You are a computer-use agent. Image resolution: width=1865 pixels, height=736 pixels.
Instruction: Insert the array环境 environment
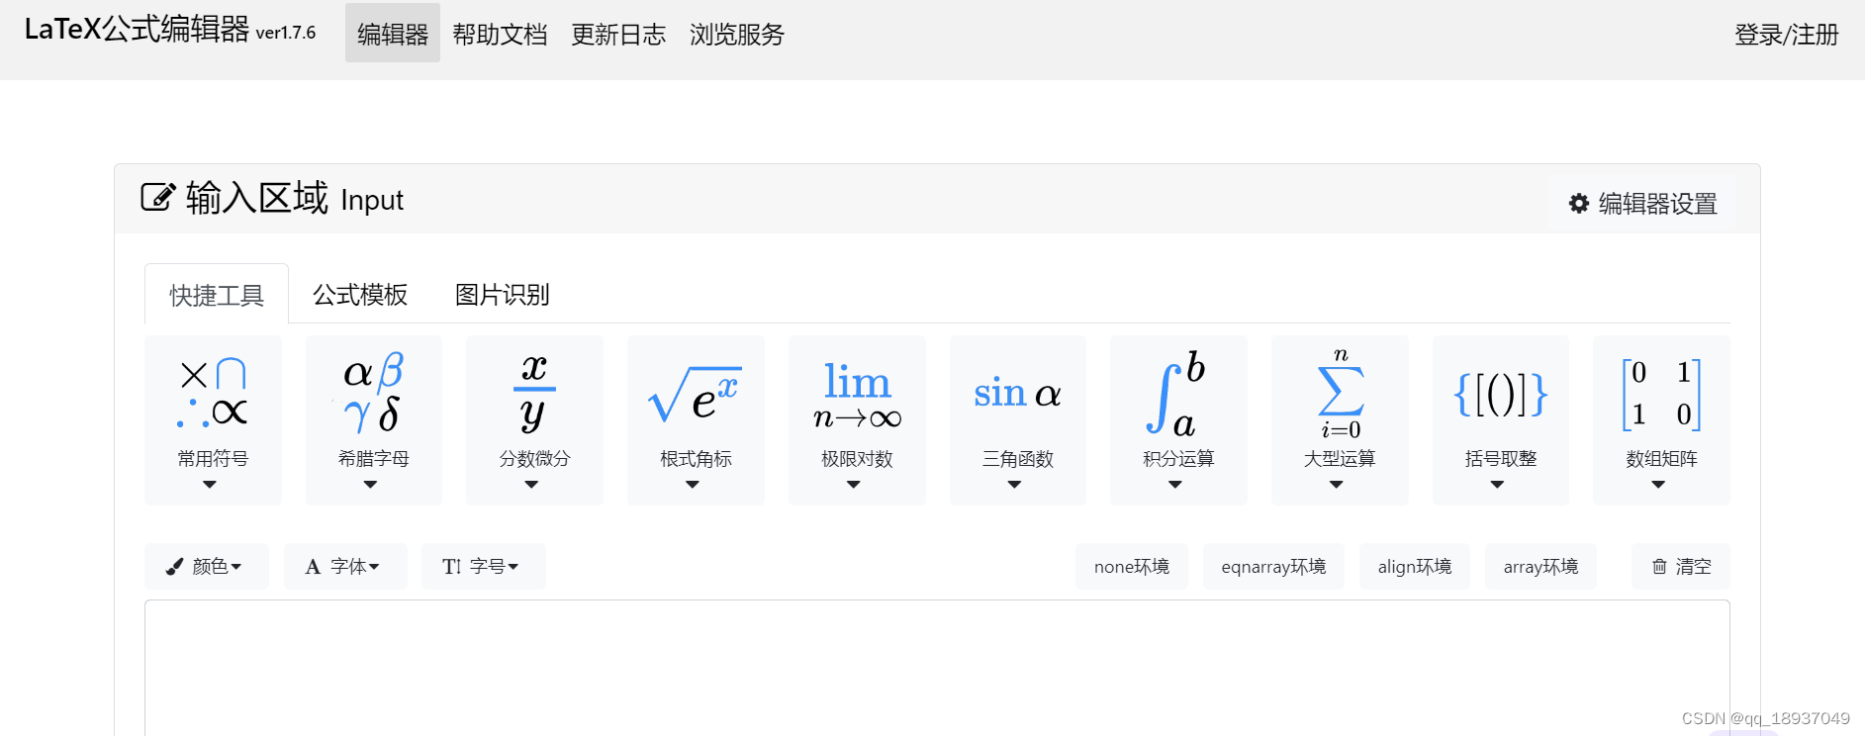click(1540, 567)
